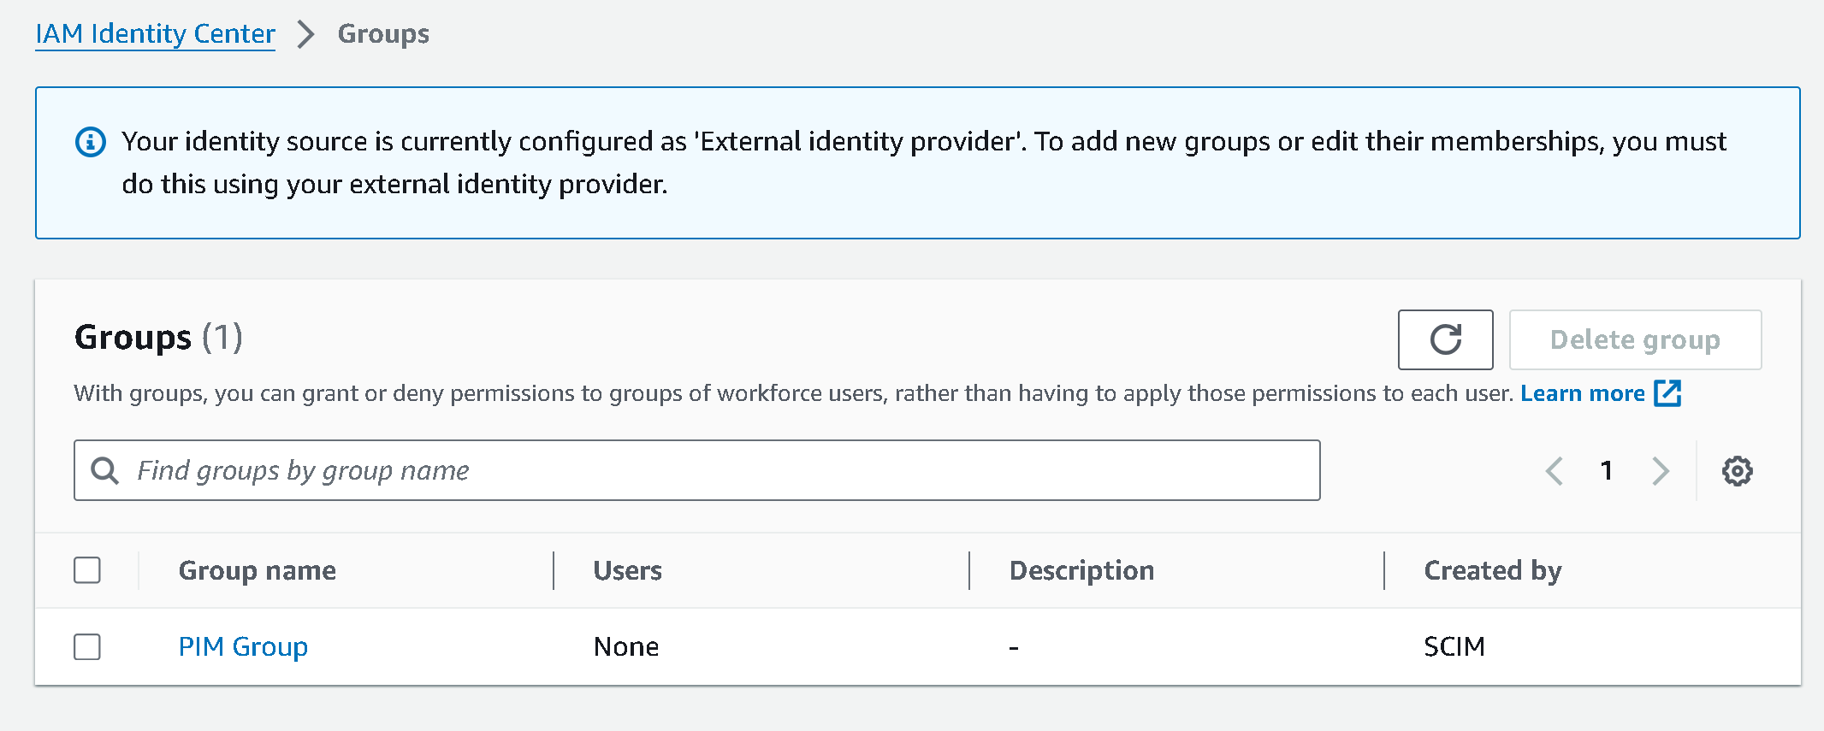Click the breadcrumb separator chevron

305,34
